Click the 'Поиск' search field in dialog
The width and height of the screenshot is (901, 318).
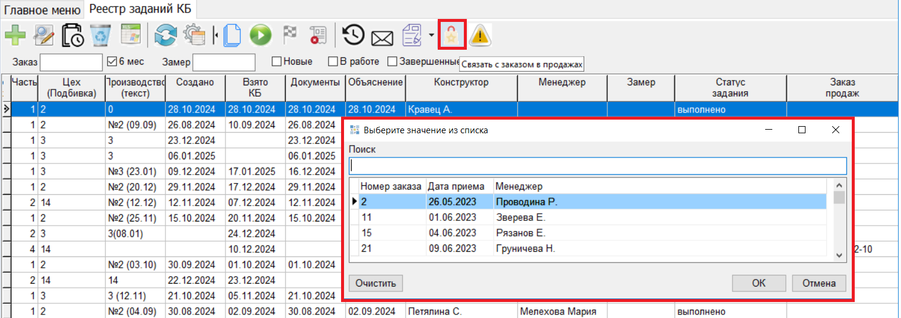coord(598,165)
